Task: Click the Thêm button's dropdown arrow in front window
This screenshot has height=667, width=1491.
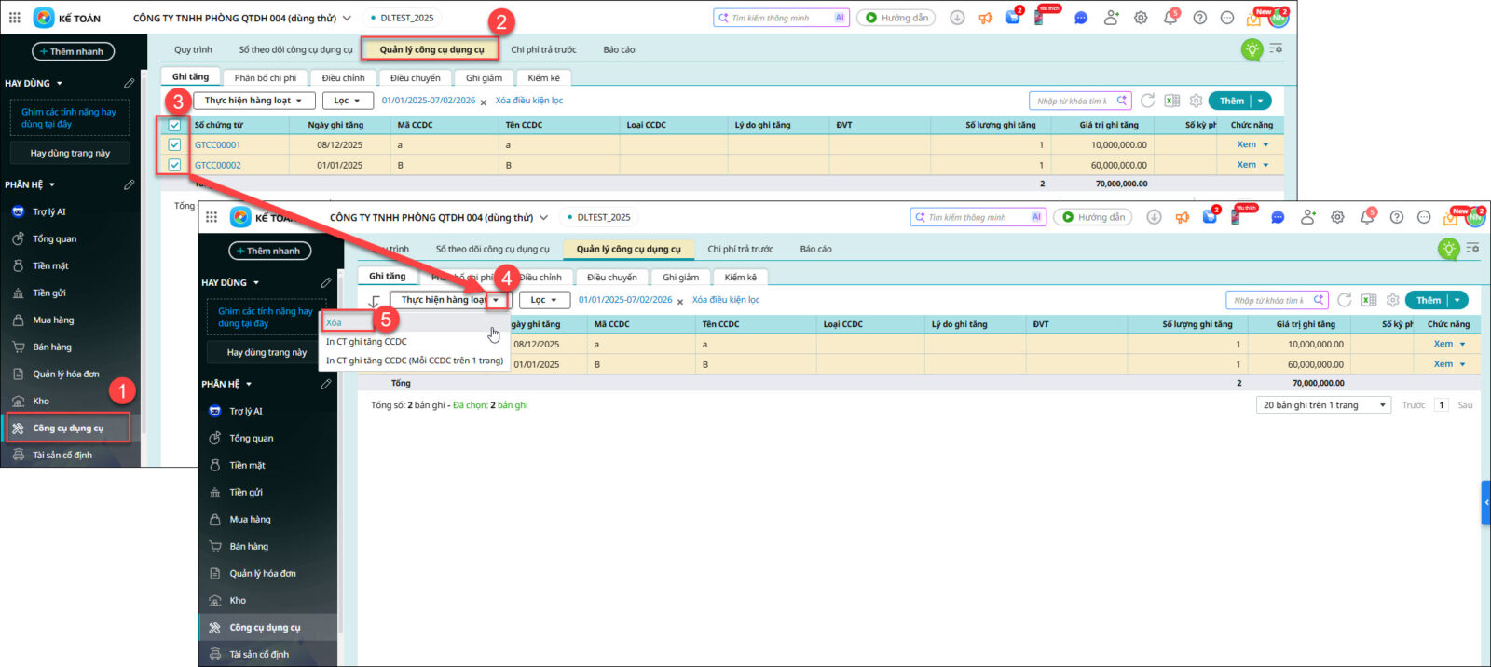Action: [x=1458, y=300]
